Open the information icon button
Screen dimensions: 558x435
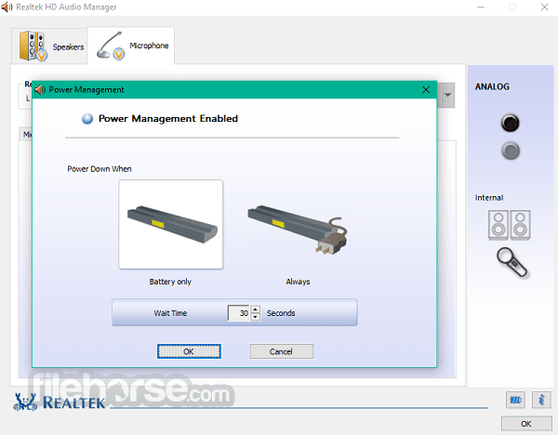coord(541,400)
